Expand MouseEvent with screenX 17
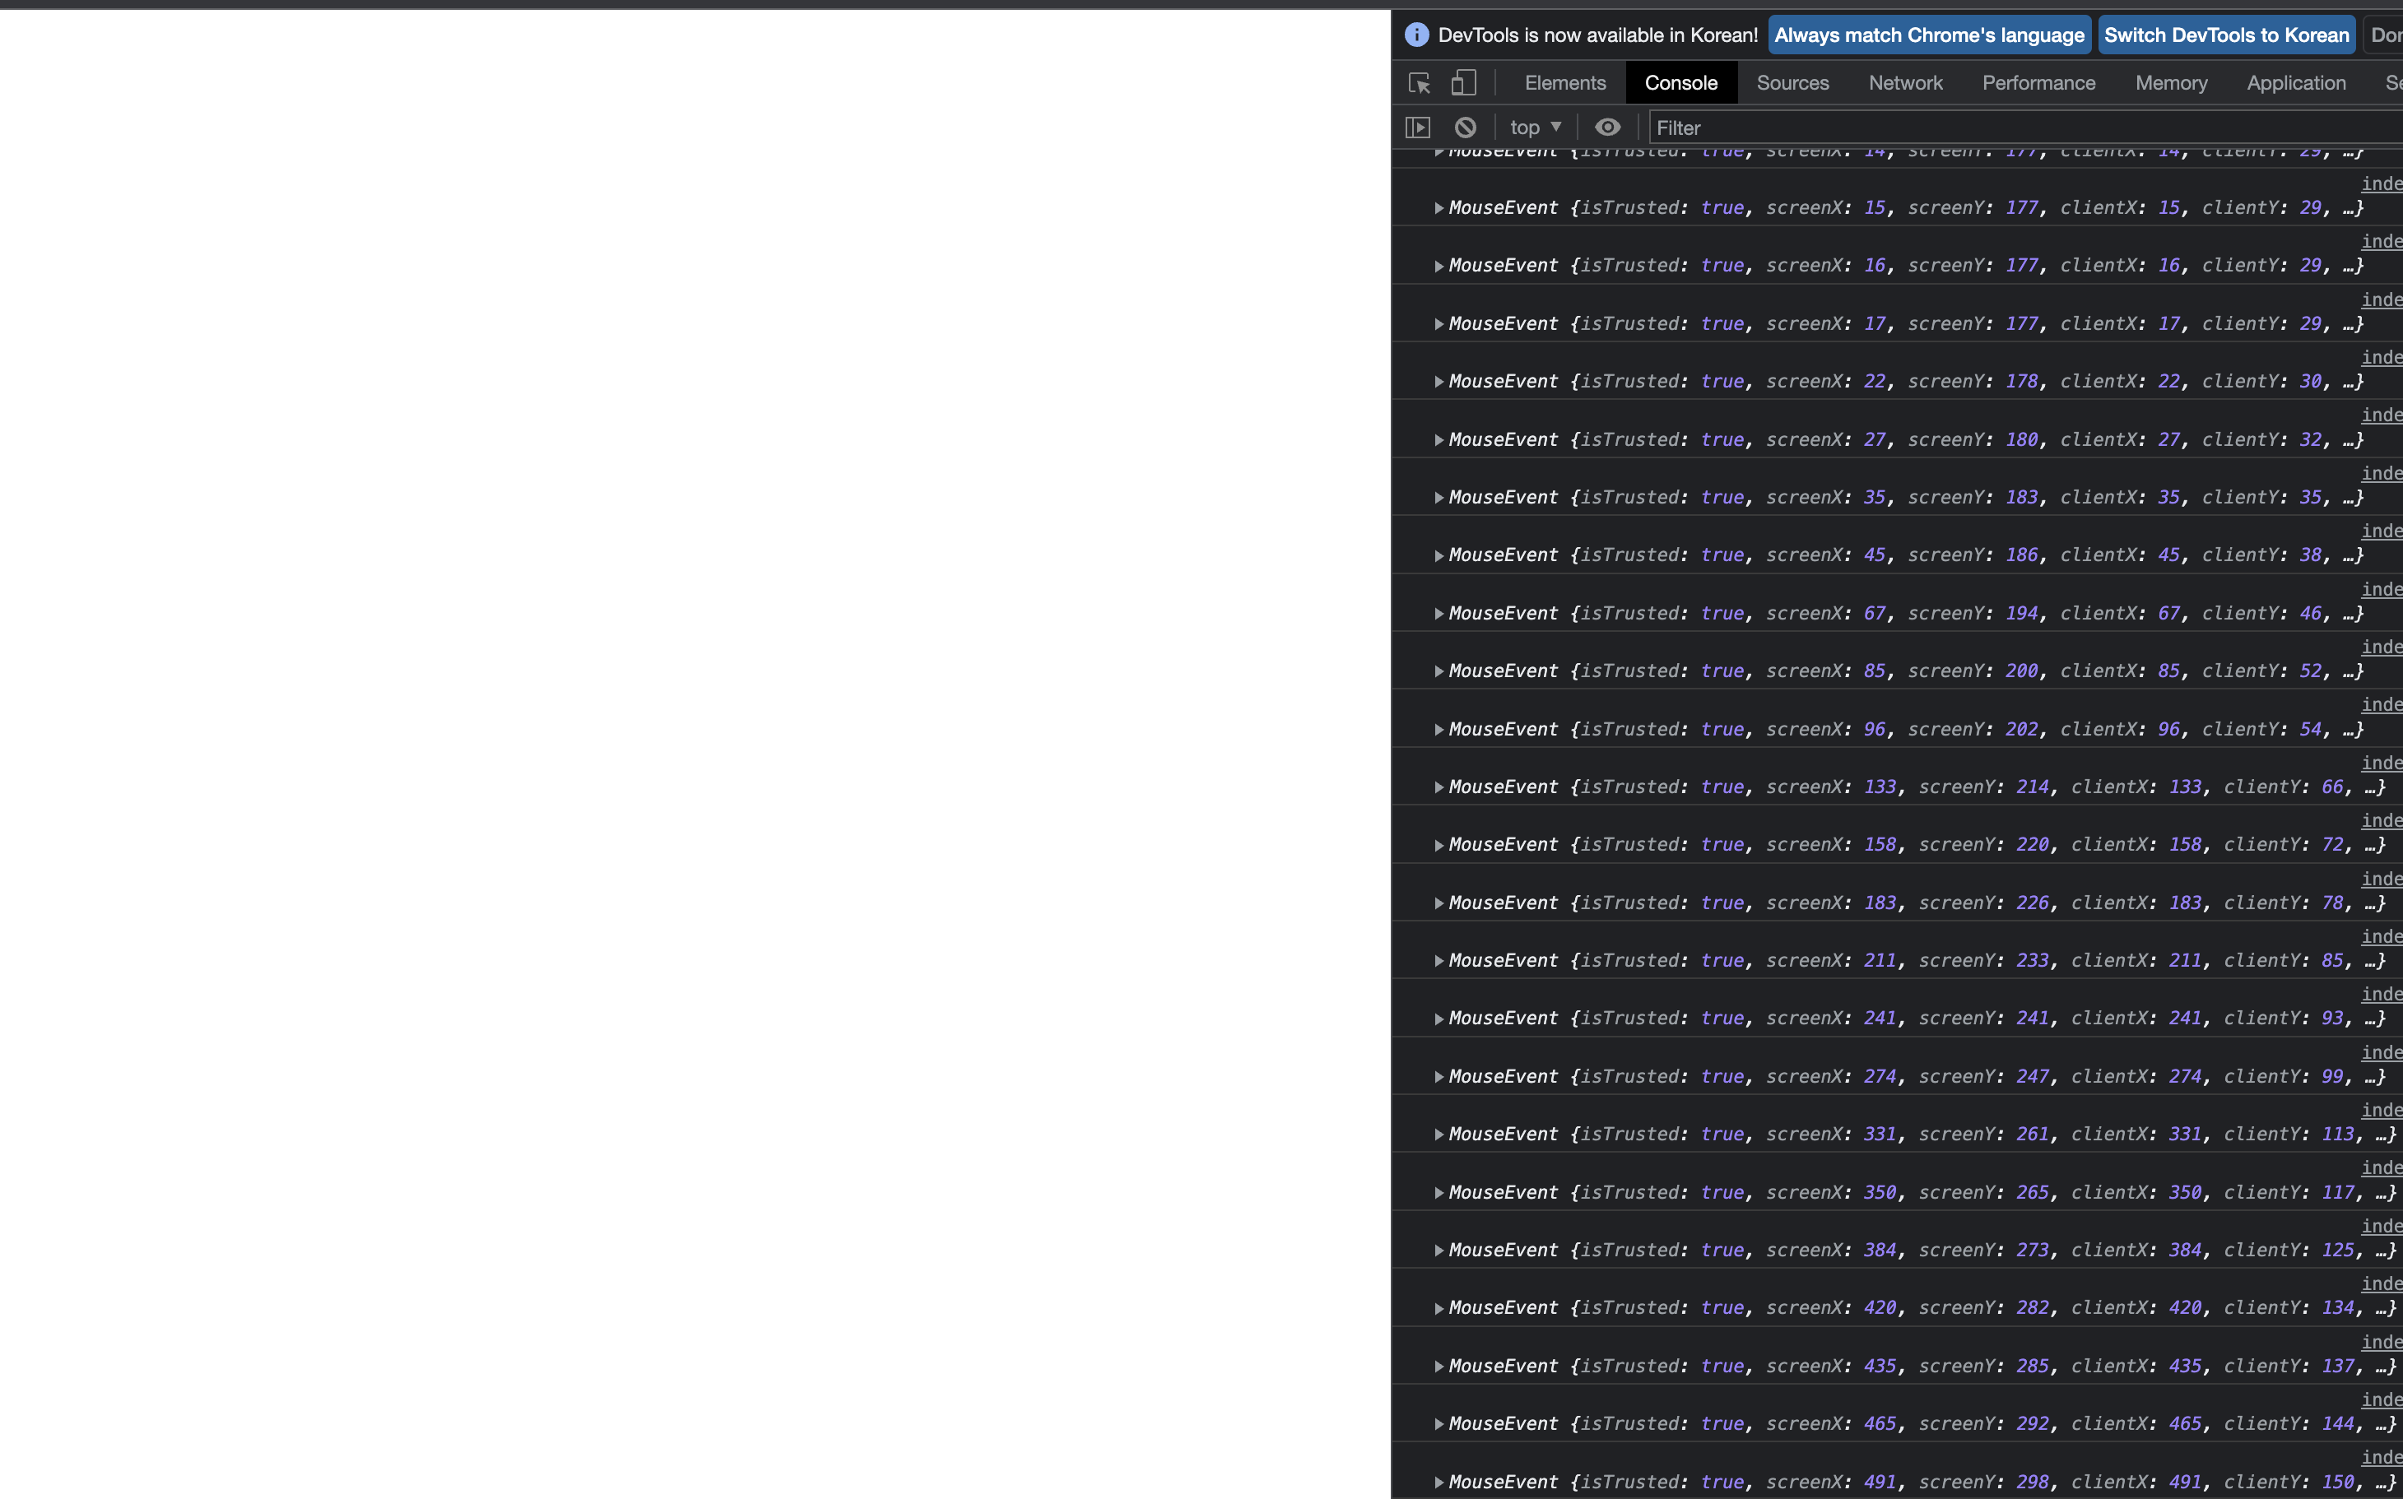Screen dimensions: 2403x1499 1439,324
